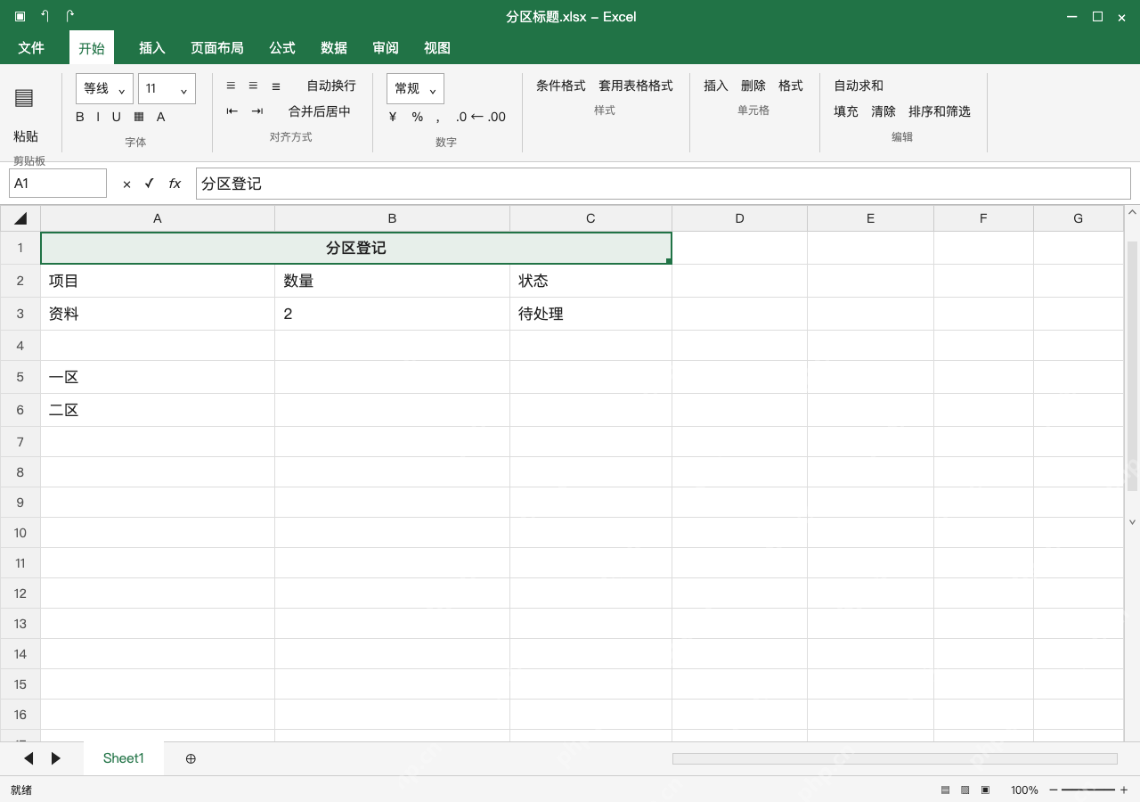Switch to the 插入 ribbon tab
The width and height of the screenshot is (1140, 802).
(152, 48)
